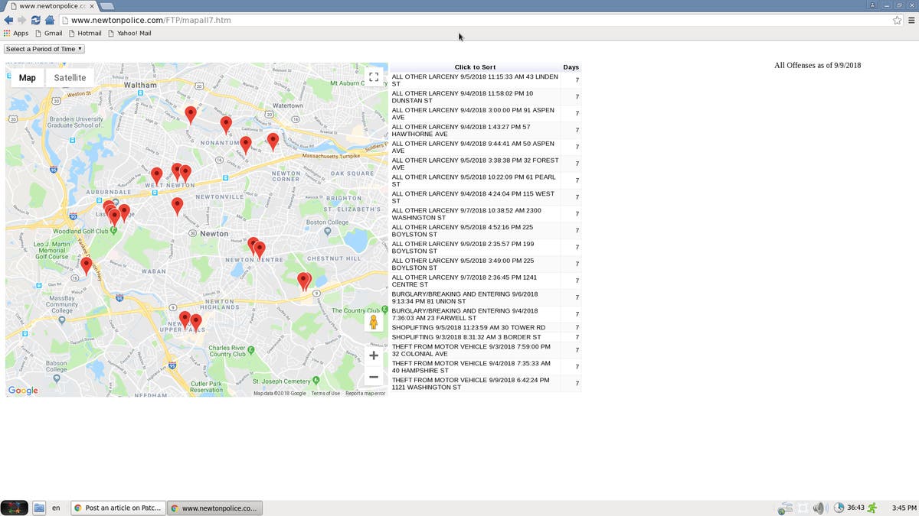Click the browser back arrow
The image size is (919, 516).
[x=8, y=20]
